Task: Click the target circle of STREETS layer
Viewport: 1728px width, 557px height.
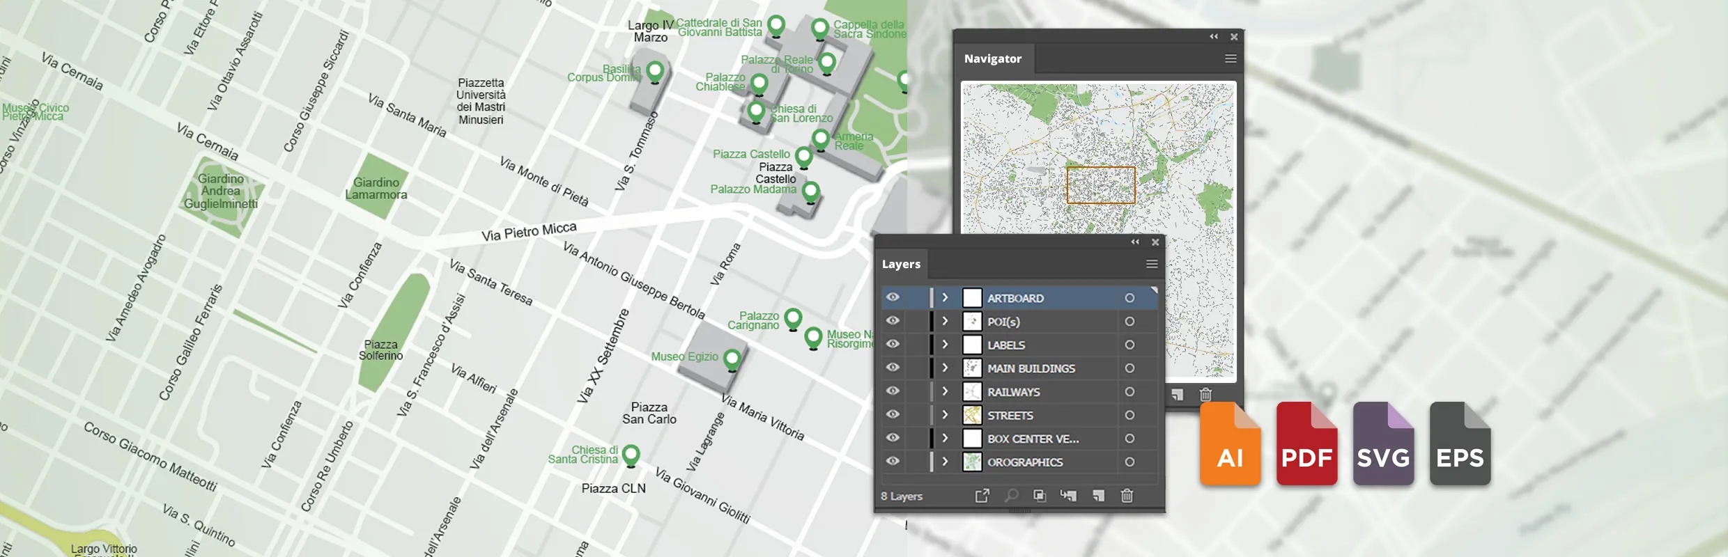Action: click(1129, 415)
